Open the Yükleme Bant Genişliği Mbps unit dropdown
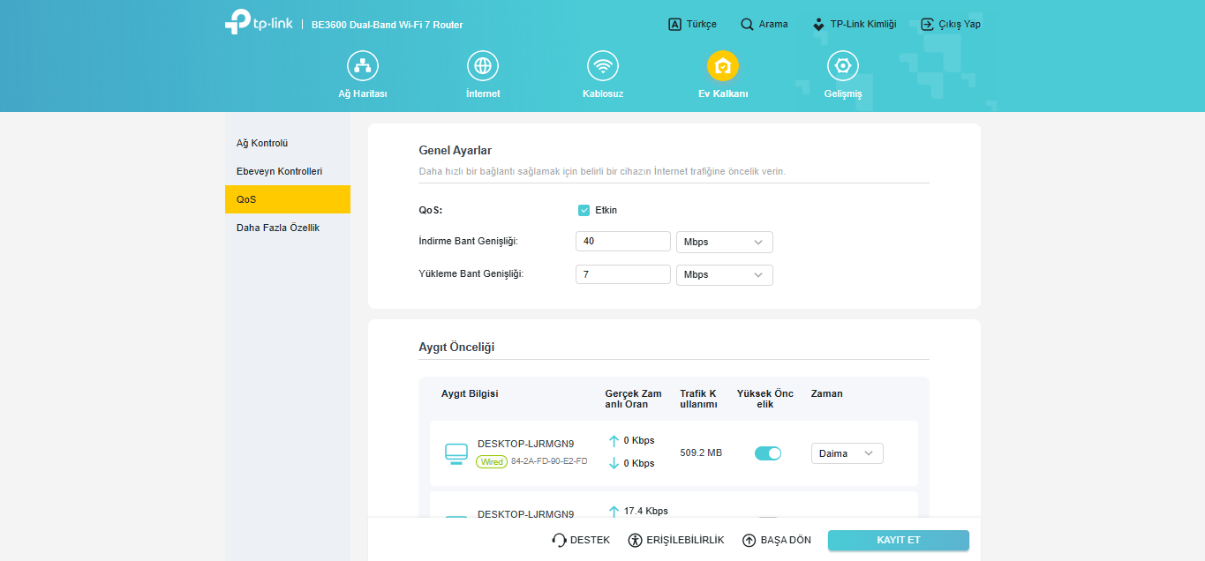This screenshot has width=1205, height=561. [x=724, y=274]
